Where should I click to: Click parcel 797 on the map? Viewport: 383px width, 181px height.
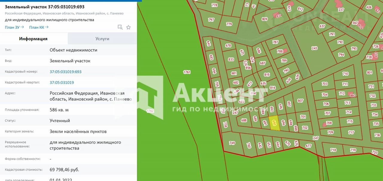[211, 20]
